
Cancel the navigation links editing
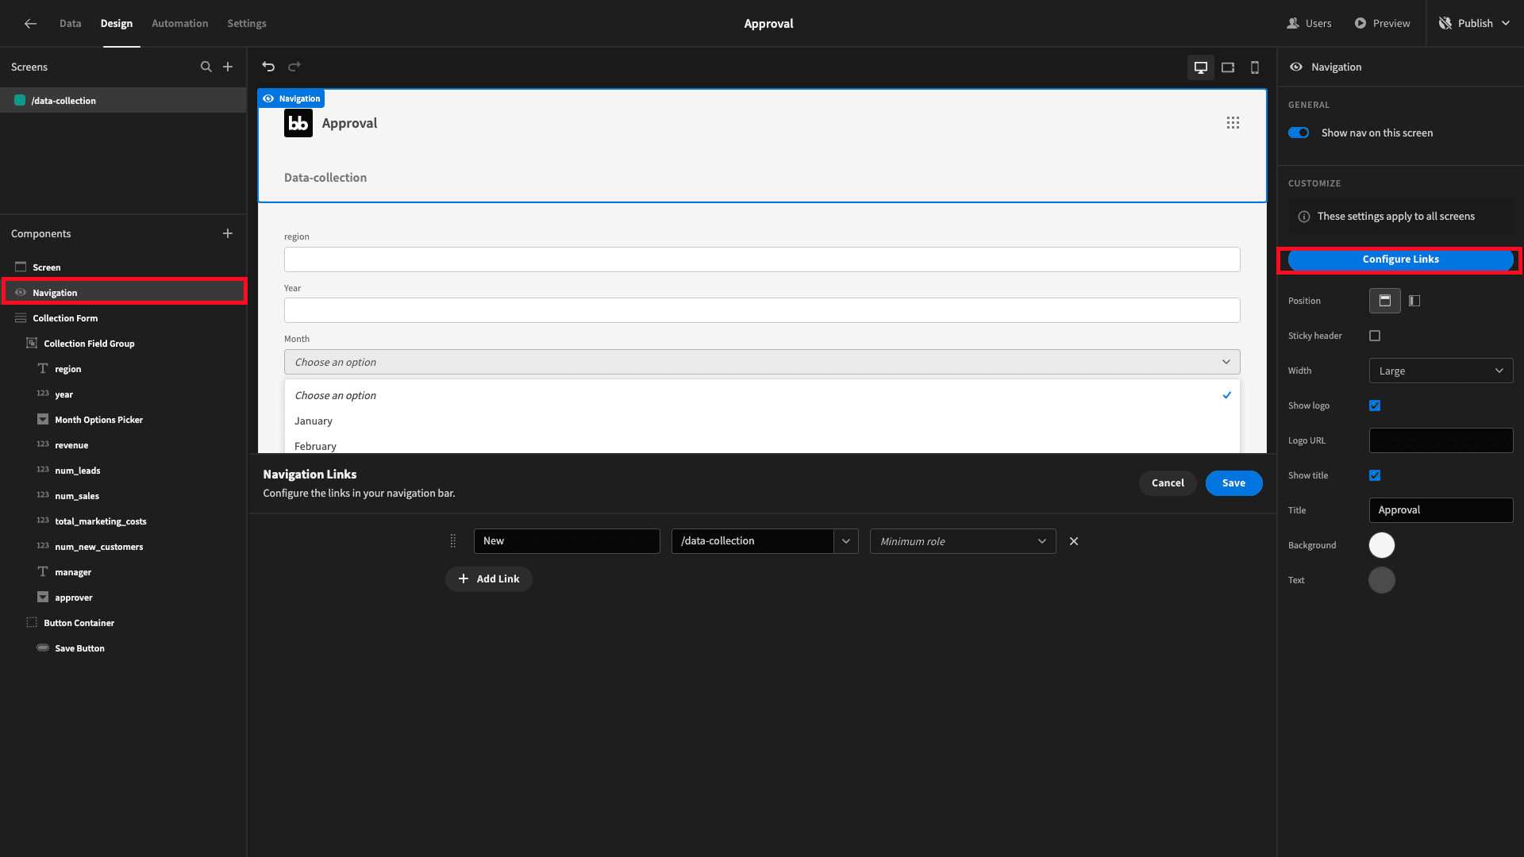coord(1168,483)
